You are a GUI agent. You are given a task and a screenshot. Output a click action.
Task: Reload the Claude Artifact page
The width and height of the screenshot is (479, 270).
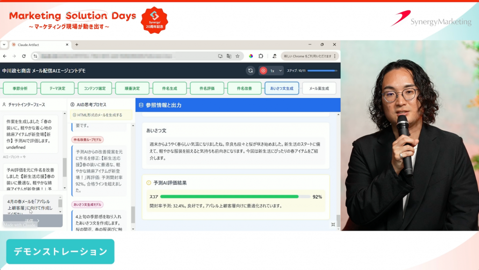pyautogui.click(x=24, y=56)
